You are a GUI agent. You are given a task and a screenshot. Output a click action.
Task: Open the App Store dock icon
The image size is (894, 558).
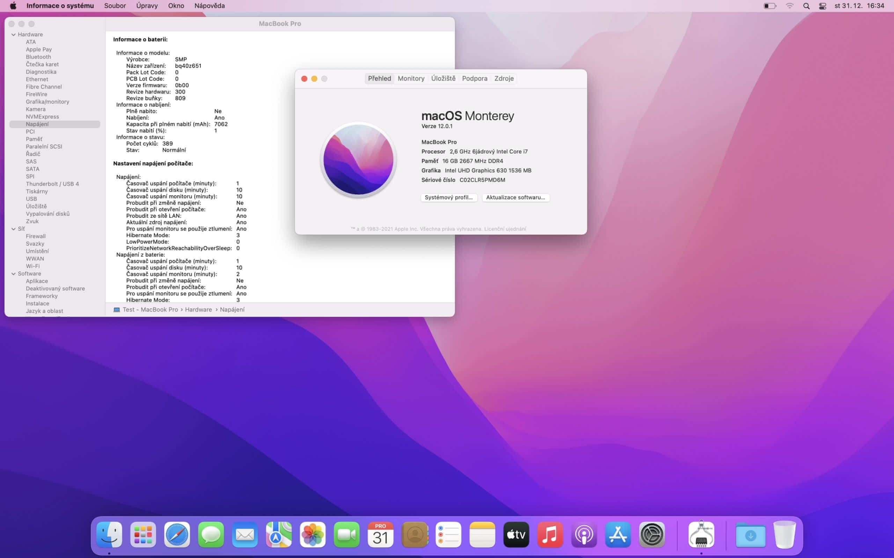[x=618, y=534]
